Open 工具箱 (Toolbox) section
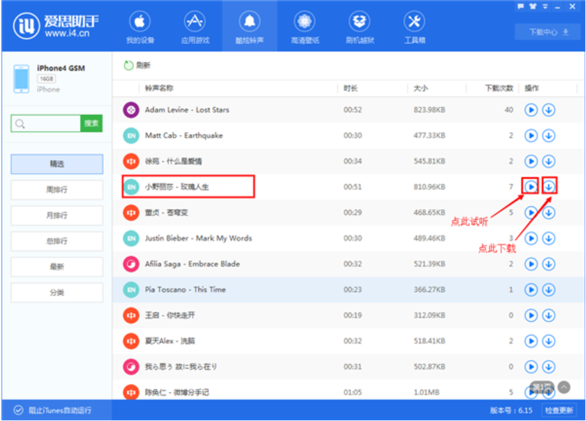Screen dimensions: 586x421 414,27
